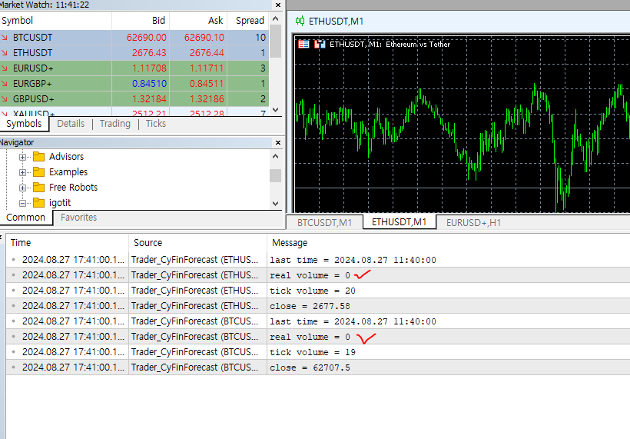Expand the Examples folder node
Viewport: 630px width, 439px height.
[x=22, y=172]
